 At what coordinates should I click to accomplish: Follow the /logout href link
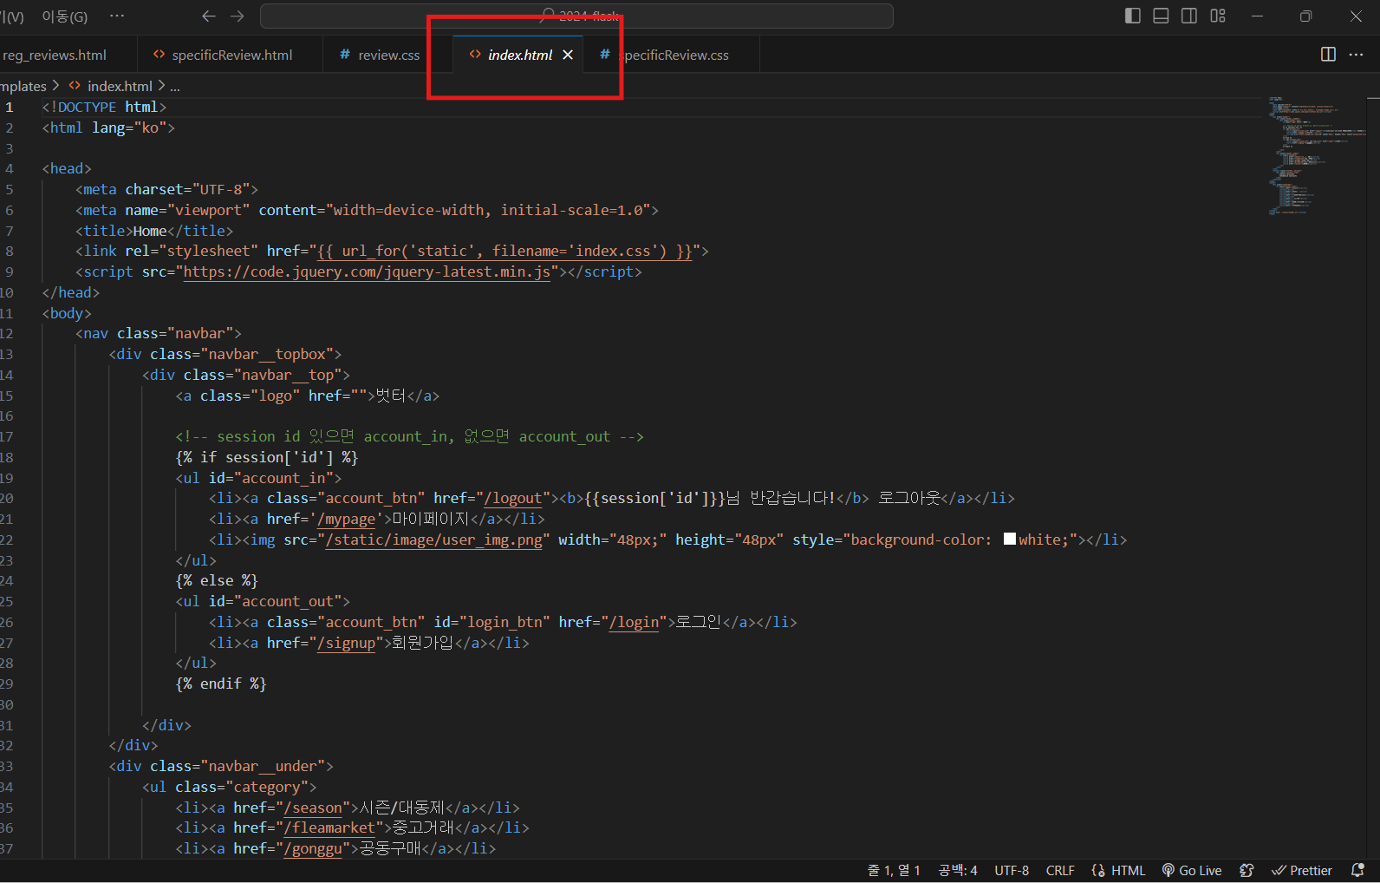tap(513, 498)
